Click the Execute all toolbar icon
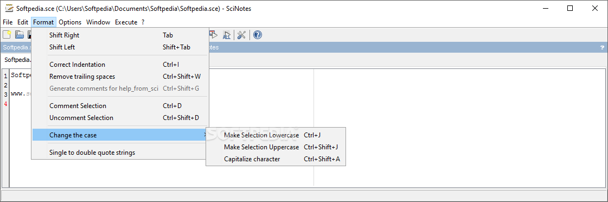Screen dimensions: 608x202 coord(227,35)
